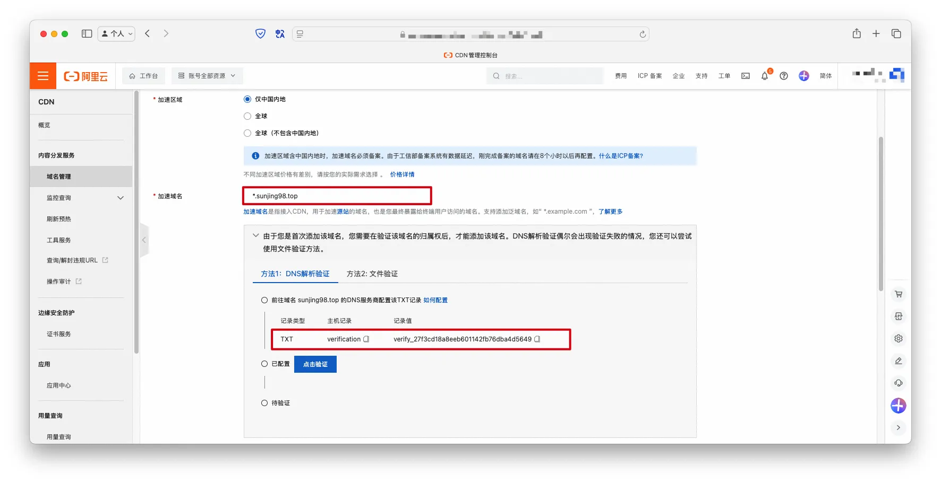Choose 全球（不包含中国内地）region option

point(247,133)
